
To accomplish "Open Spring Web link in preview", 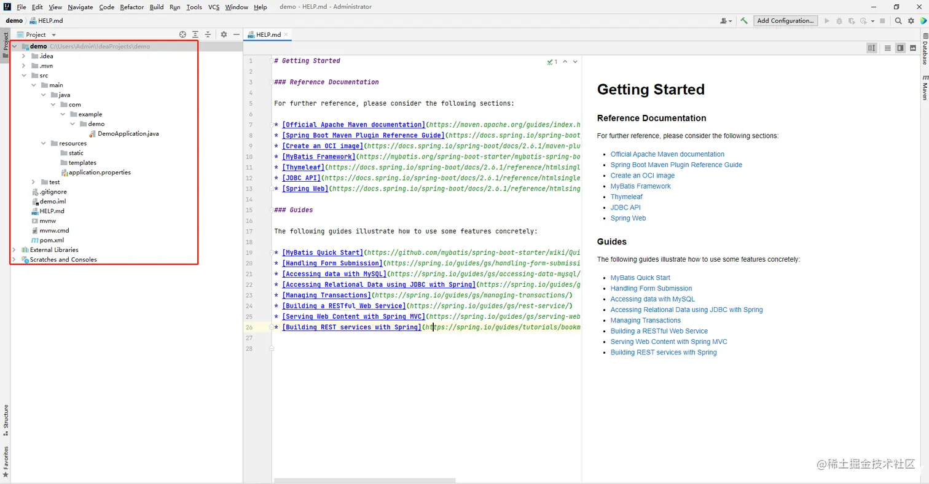I will click(x=628, y=218).
